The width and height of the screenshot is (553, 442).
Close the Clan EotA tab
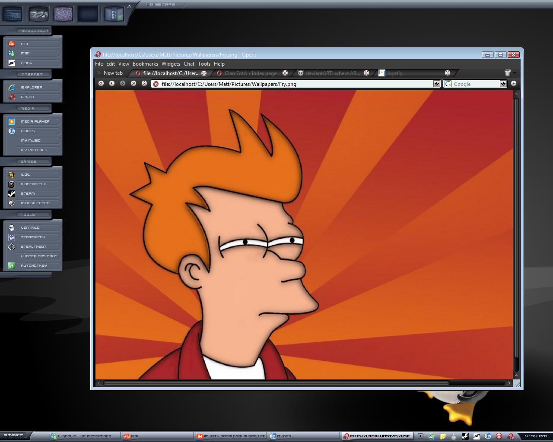(285, 73)
